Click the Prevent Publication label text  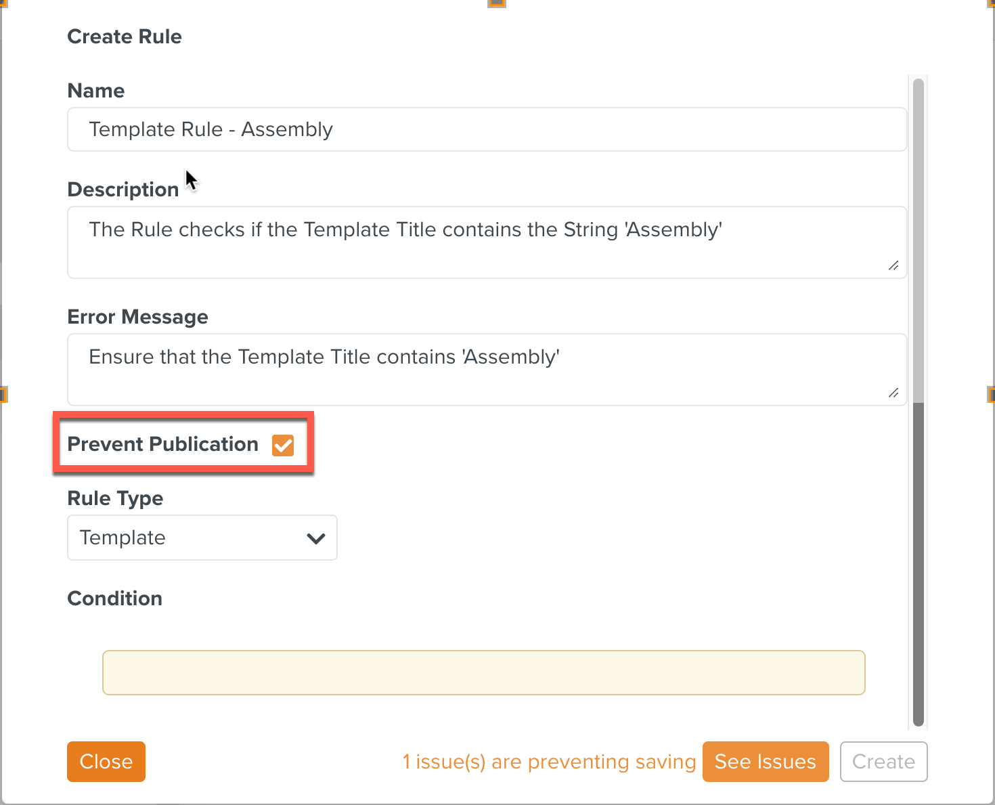(162, 444)
